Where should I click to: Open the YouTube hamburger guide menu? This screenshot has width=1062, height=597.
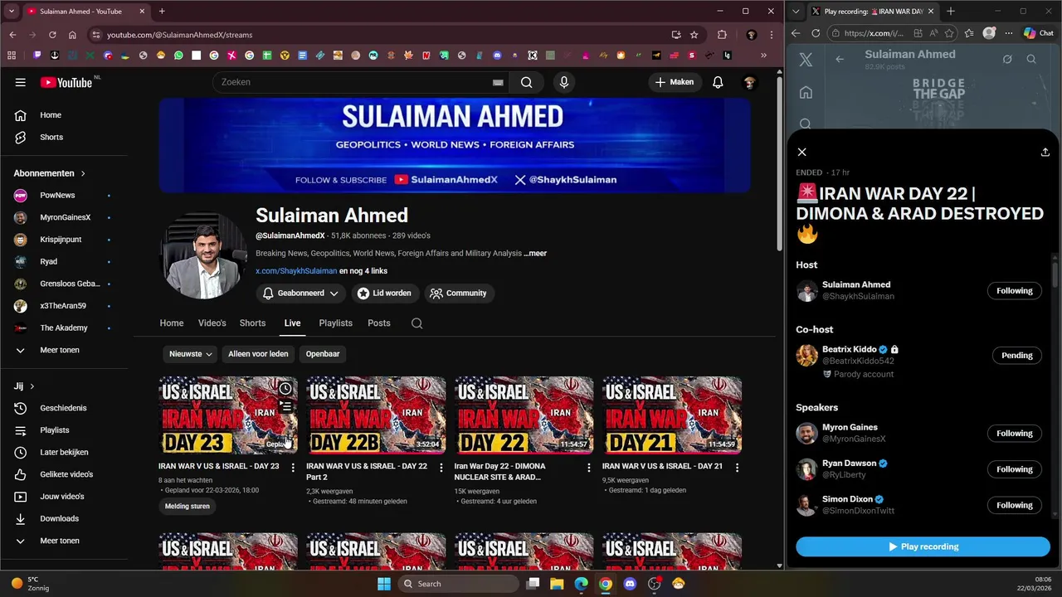click(20, 82)
